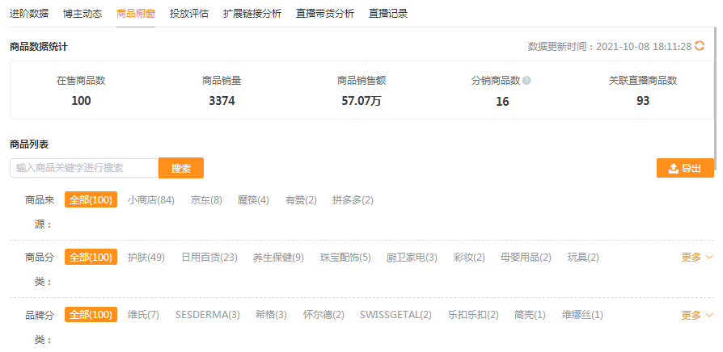
Task: Go to the 扩展链接分析 tab
Action: pyautogui.click(x=251, y=14)
